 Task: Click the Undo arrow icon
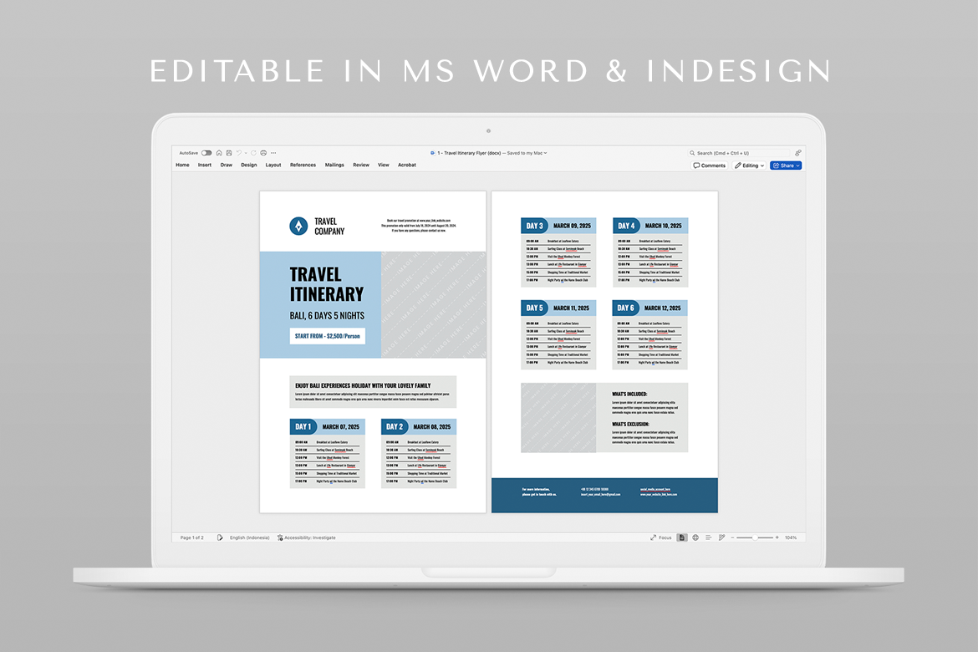[x=238, y=153]
